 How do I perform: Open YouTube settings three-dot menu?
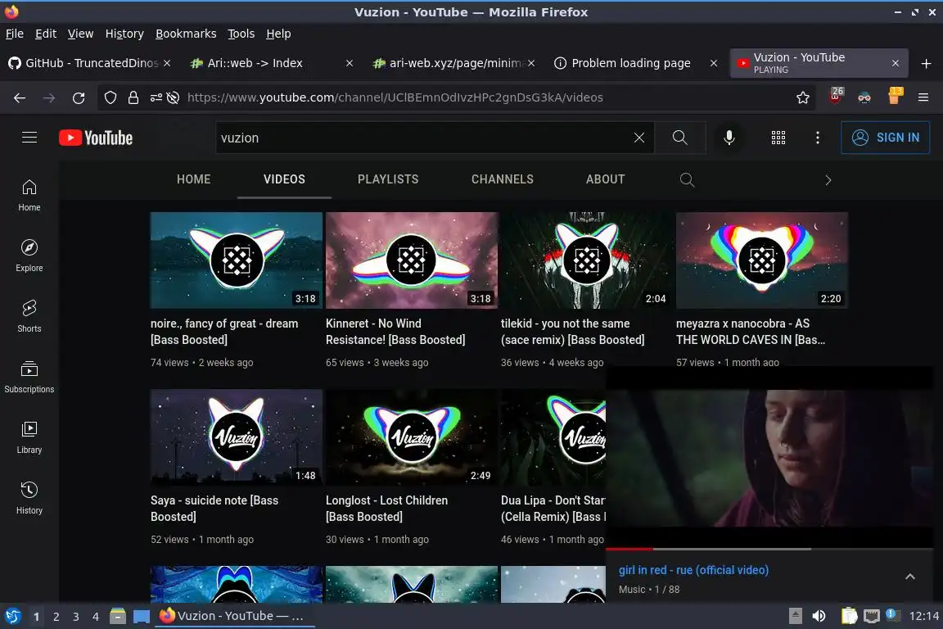click(x=817, y=138)
